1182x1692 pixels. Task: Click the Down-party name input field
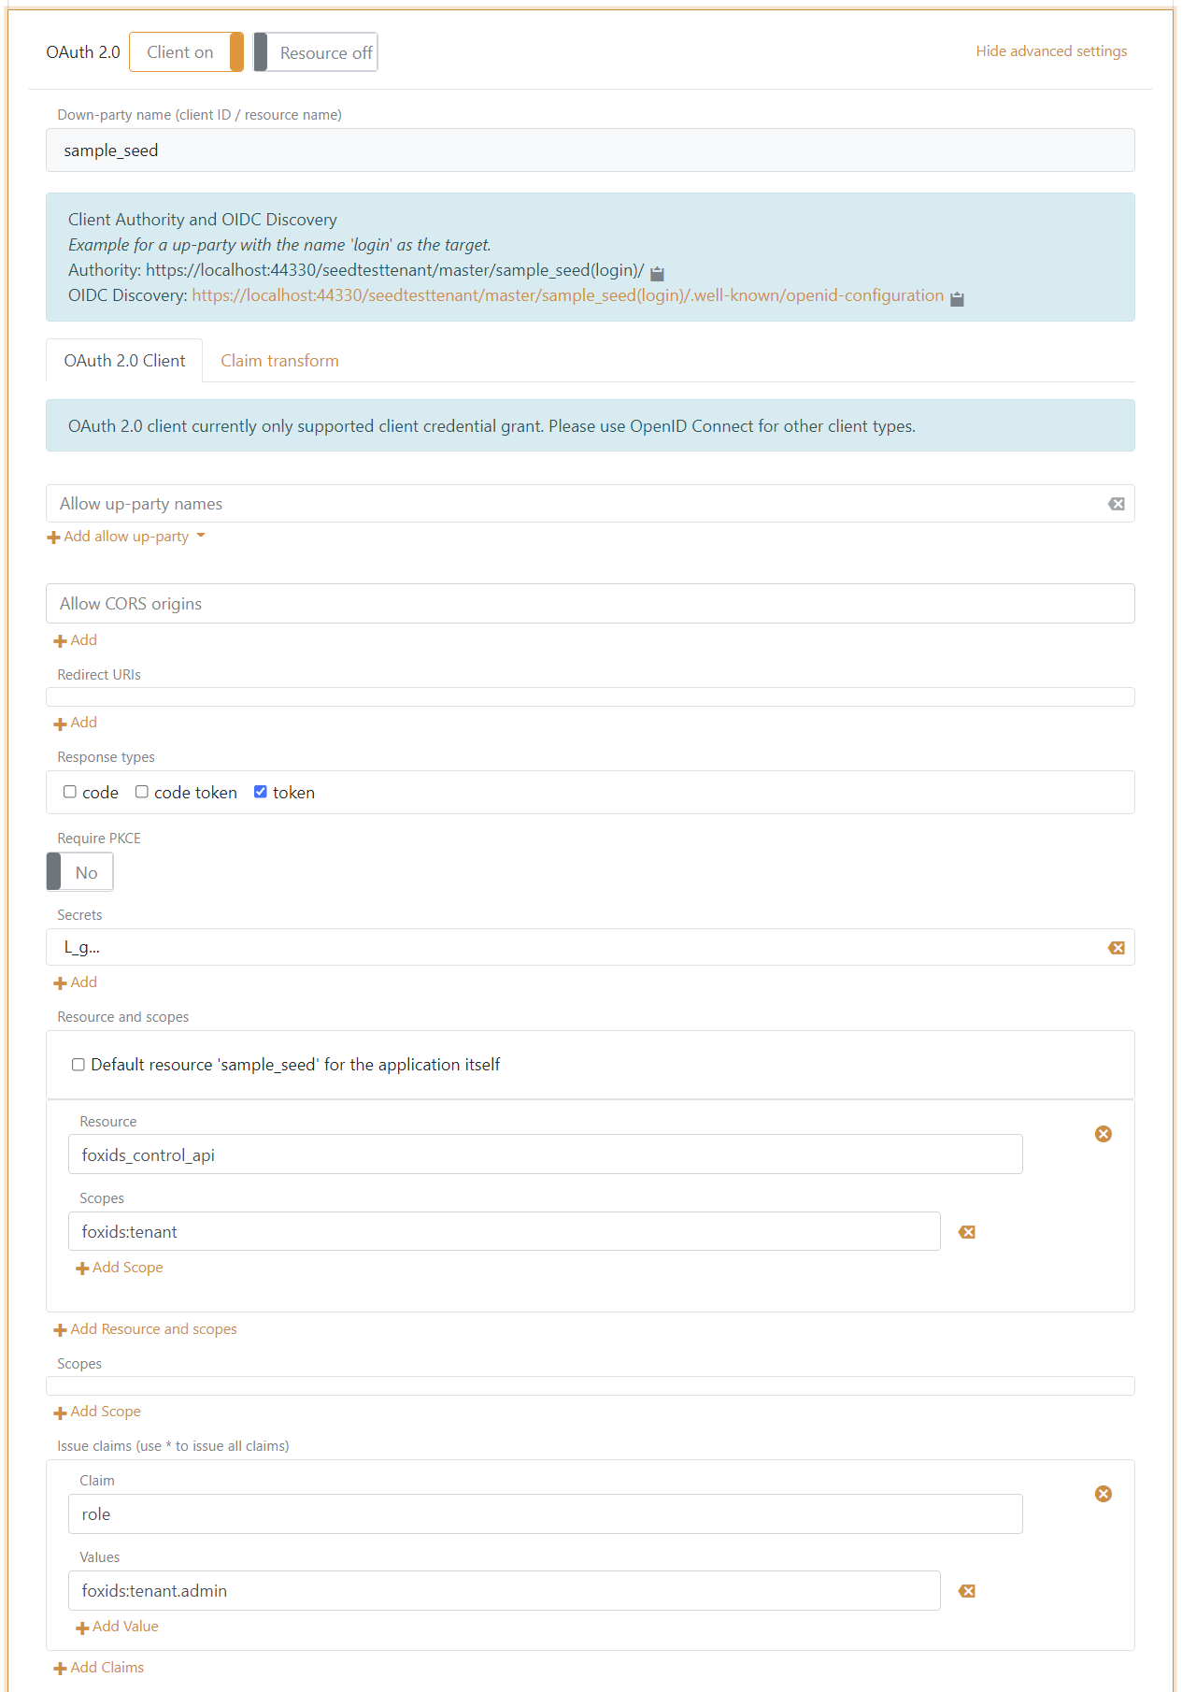click(589, 150)
